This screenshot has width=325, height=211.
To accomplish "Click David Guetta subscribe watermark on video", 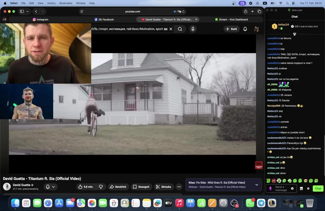I will click(x=259, y=165).
